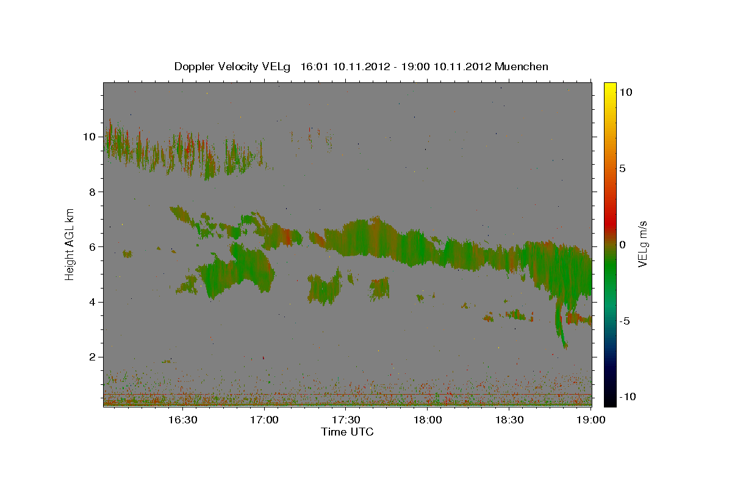
Task: Click the height tick label 2
Action: [x=93, y=357]
